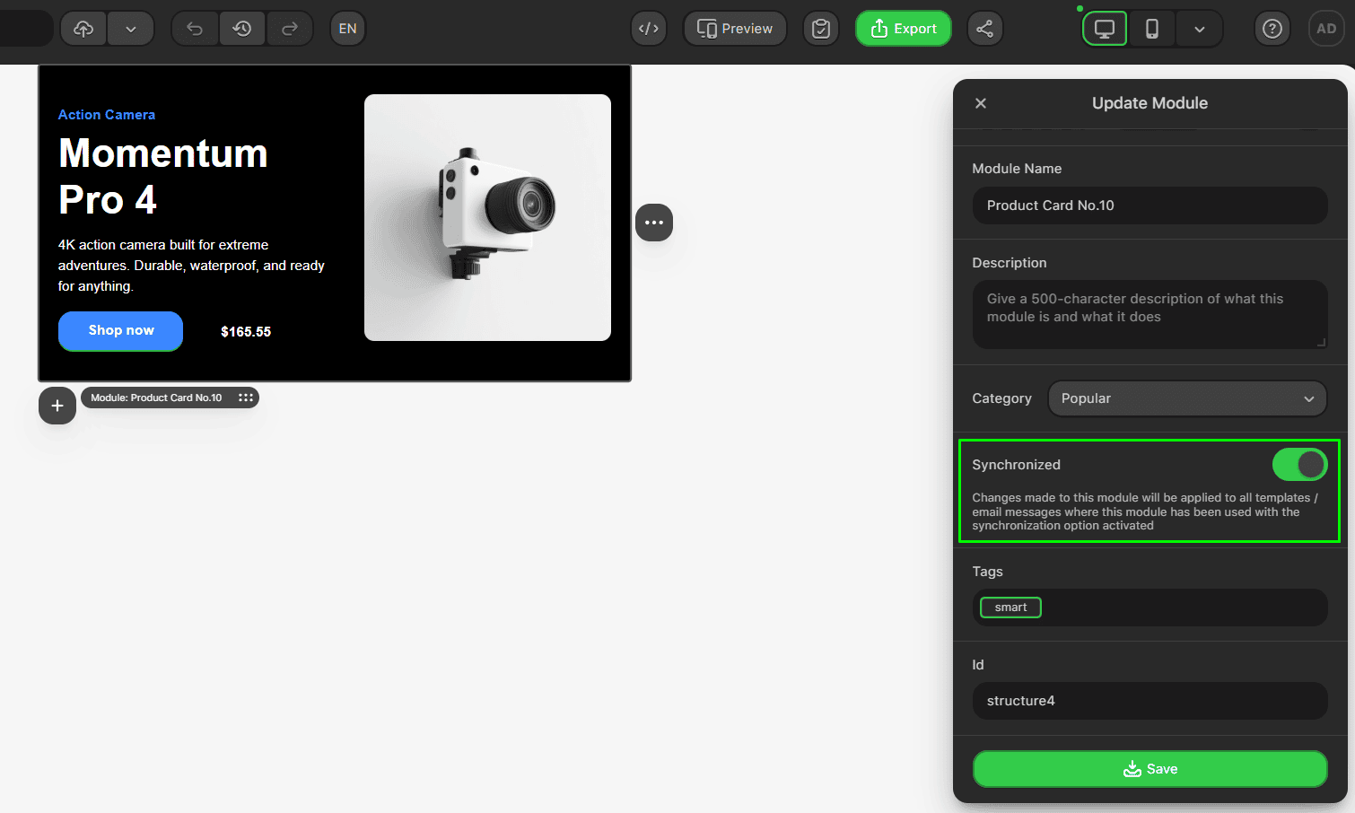This screenshot has height=813, width=1355.
Task: Save template to cloud via upload icon
Action: pos(83,28)
